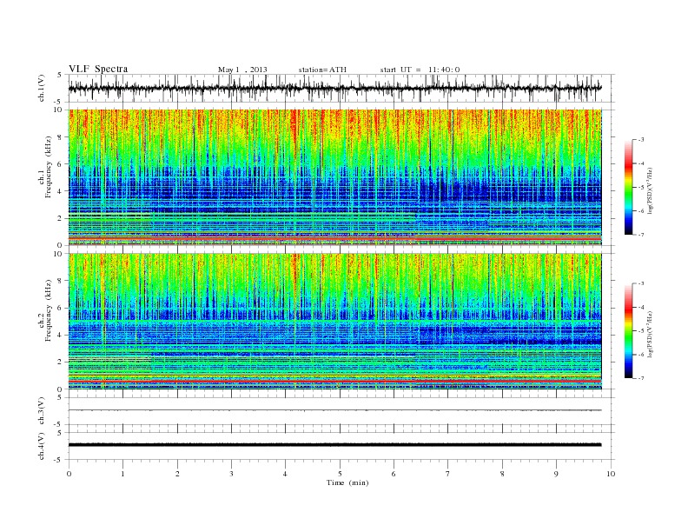Click time axis tick label "9"
This screenshot has width=688, height=532.
556,474
